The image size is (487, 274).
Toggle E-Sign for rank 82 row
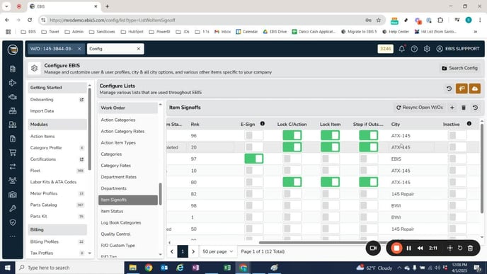[253, 194]
